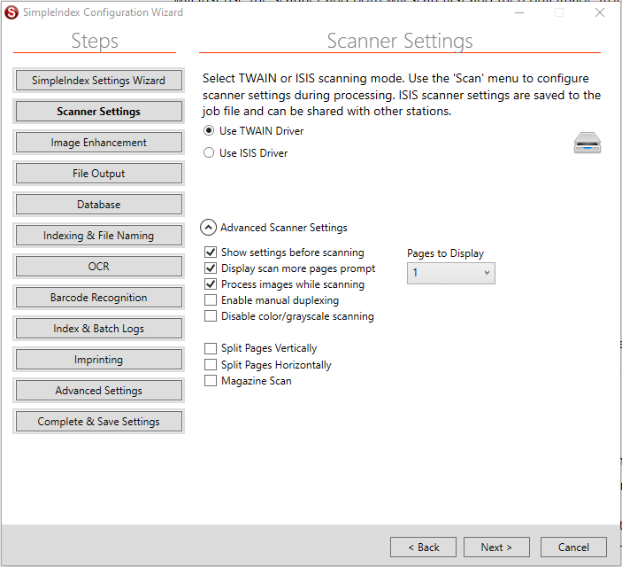Open the OCR step
Screen dimensions: 622x567
(99, 266)
